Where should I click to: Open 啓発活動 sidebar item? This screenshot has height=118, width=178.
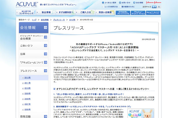(34, 116)
